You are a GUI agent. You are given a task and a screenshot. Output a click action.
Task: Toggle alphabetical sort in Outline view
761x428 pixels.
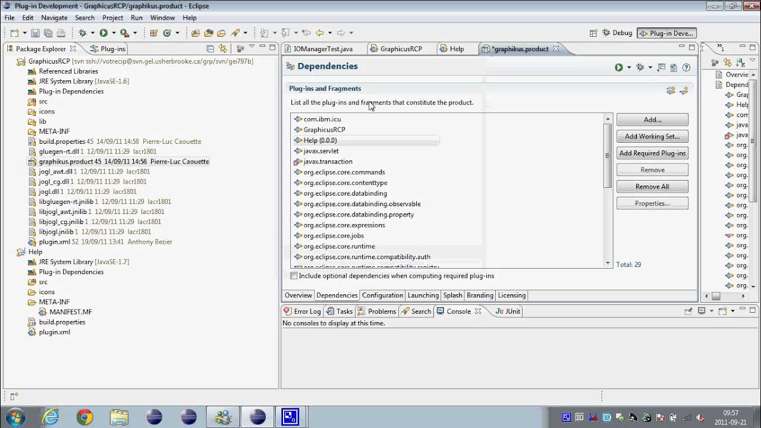[x=741, y=62]
